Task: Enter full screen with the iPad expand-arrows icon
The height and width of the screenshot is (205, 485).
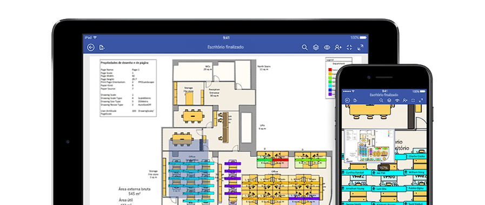Action: [x=360, y=47]
